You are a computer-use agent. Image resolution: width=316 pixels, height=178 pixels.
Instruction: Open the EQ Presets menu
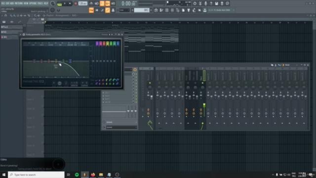pos(104,35)
